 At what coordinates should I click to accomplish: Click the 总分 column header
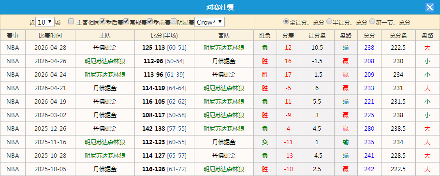coord(369,36)
